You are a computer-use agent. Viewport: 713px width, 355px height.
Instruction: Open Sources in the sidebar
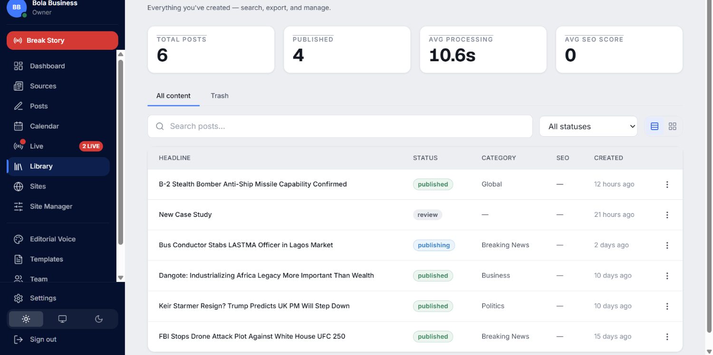[58, 86]
